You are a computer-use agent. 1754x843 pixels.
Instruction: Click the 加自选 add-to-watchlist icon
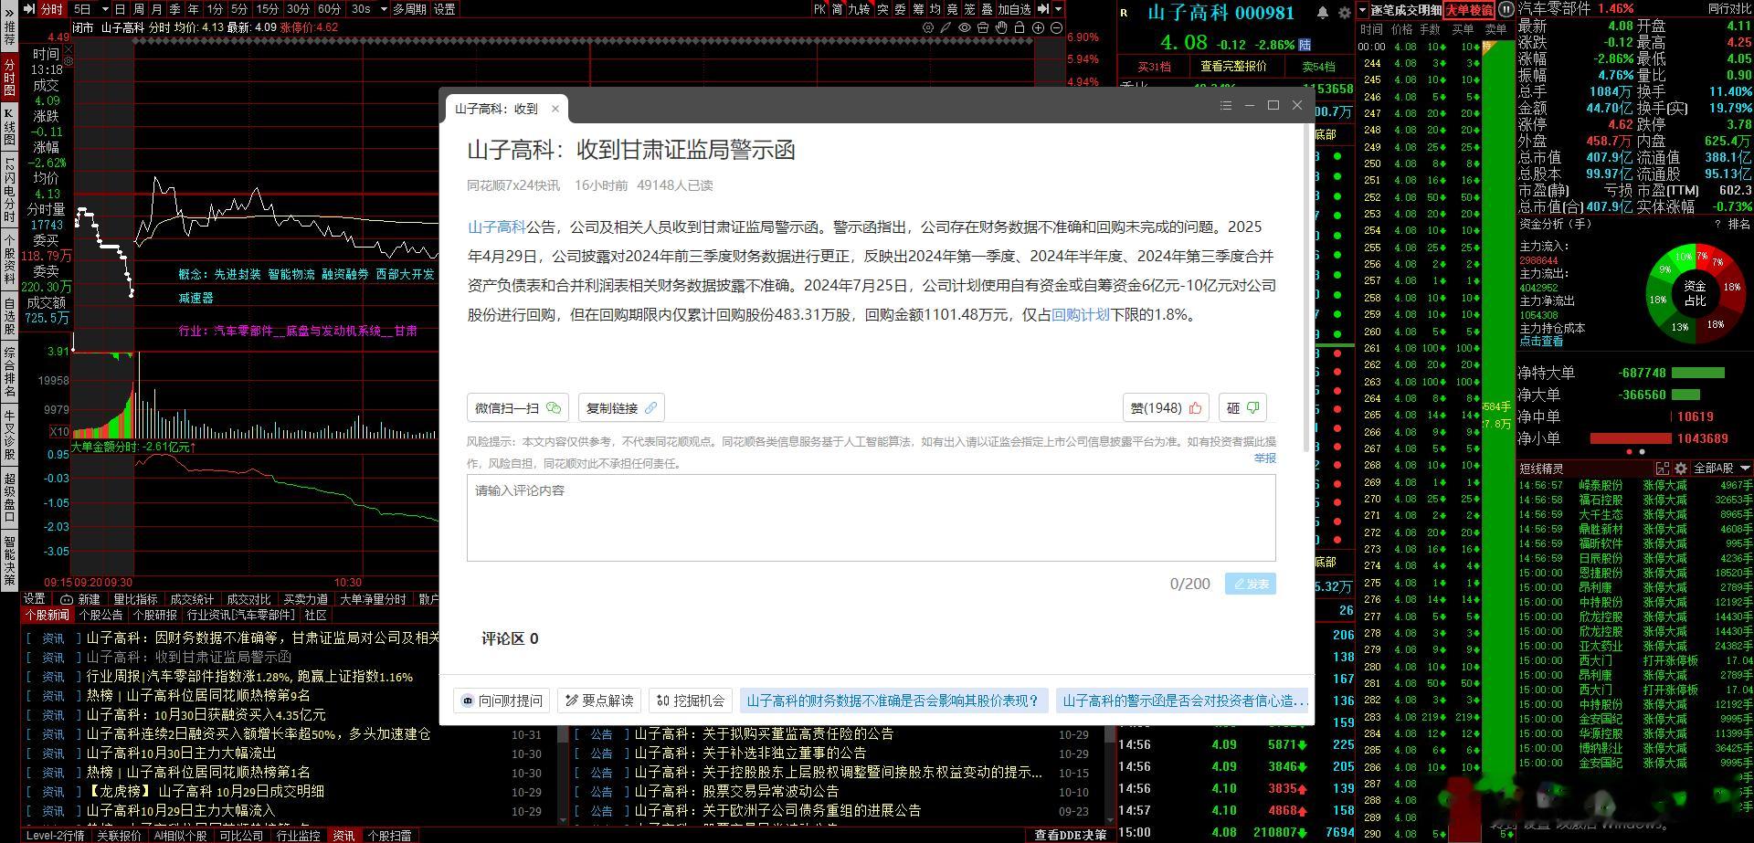click(1014, 8)
